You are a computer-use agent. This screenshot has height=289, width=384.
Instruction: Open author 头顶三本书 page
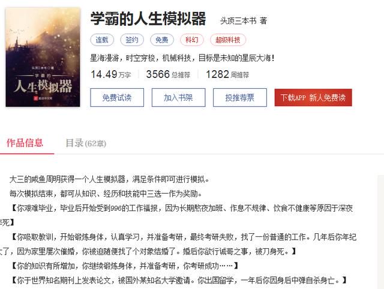(x=238, y=21)
